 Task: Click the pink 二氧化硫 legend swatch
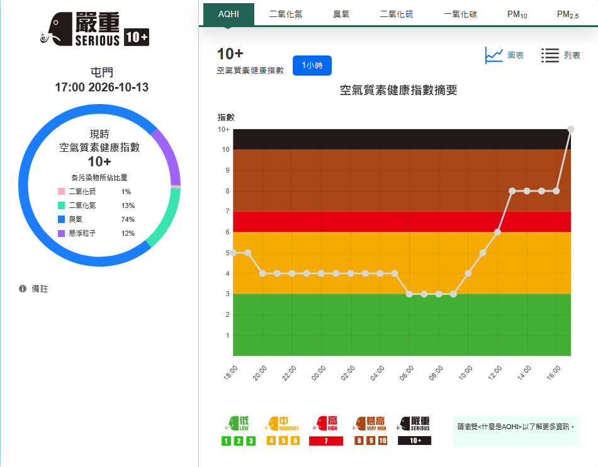point(61,192)
